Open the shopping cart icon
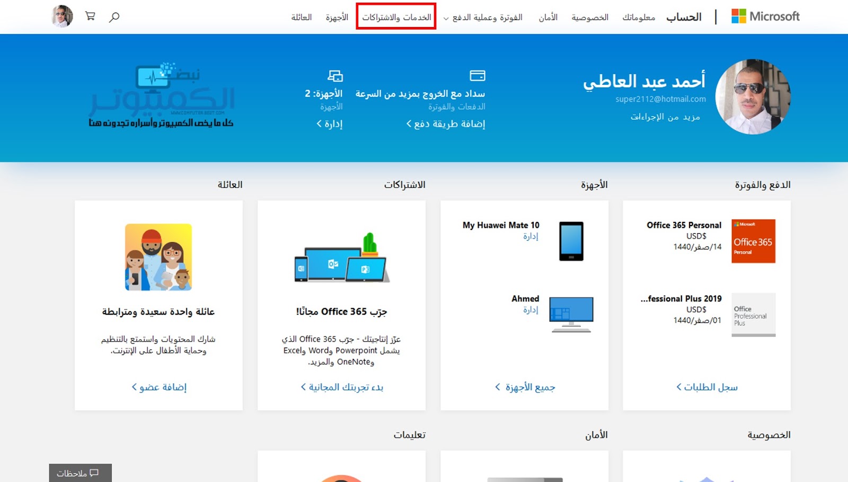Viewport: 848px width, 482px height. [x=90, y=16]
